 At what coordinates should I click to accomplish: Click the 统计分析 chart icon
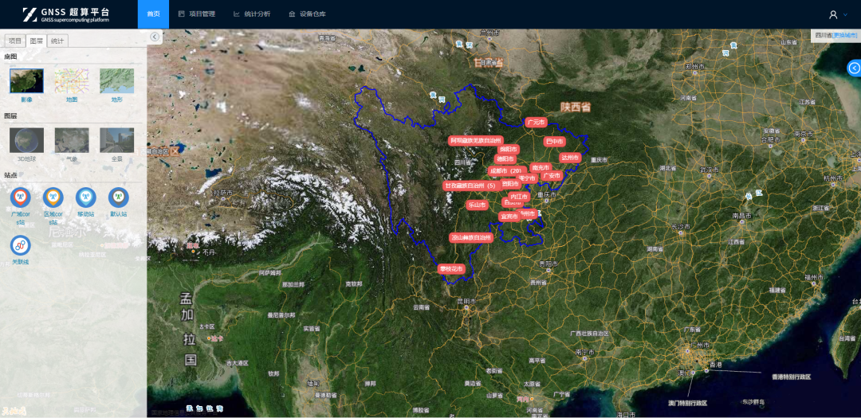pos(237,14)
